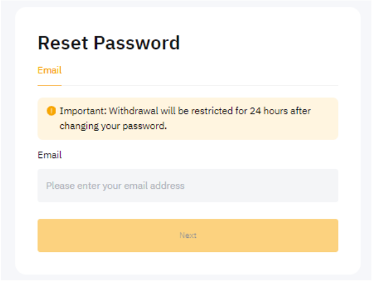The image size is (372, 284).
Task: Click the 'Please enter your email address' placeholder
Action: (115, 186)
